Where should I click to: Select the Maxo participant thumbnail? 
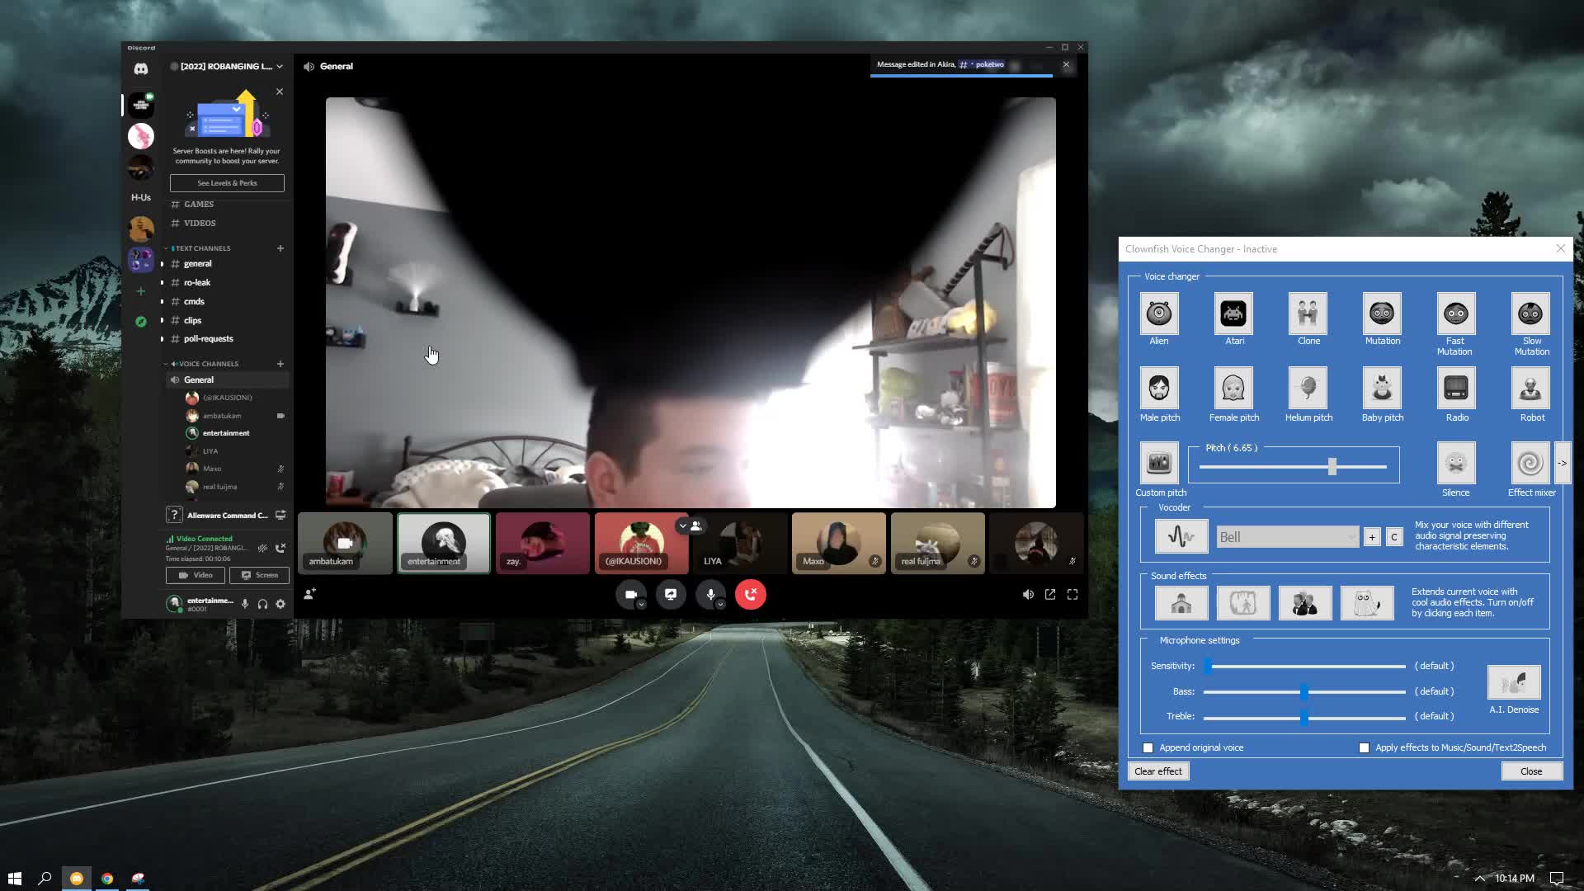[x=838, y=543]
